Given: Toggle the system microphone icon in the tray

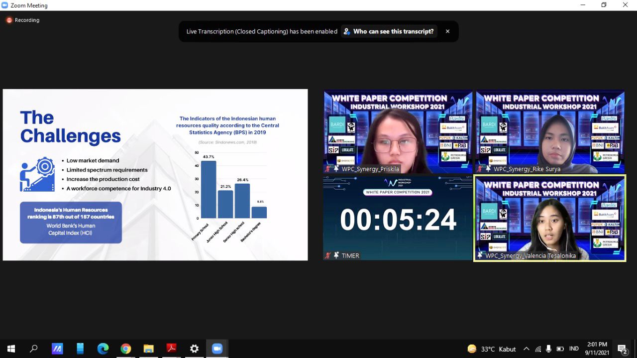Looking at the screenshot, I should [548, 349].
